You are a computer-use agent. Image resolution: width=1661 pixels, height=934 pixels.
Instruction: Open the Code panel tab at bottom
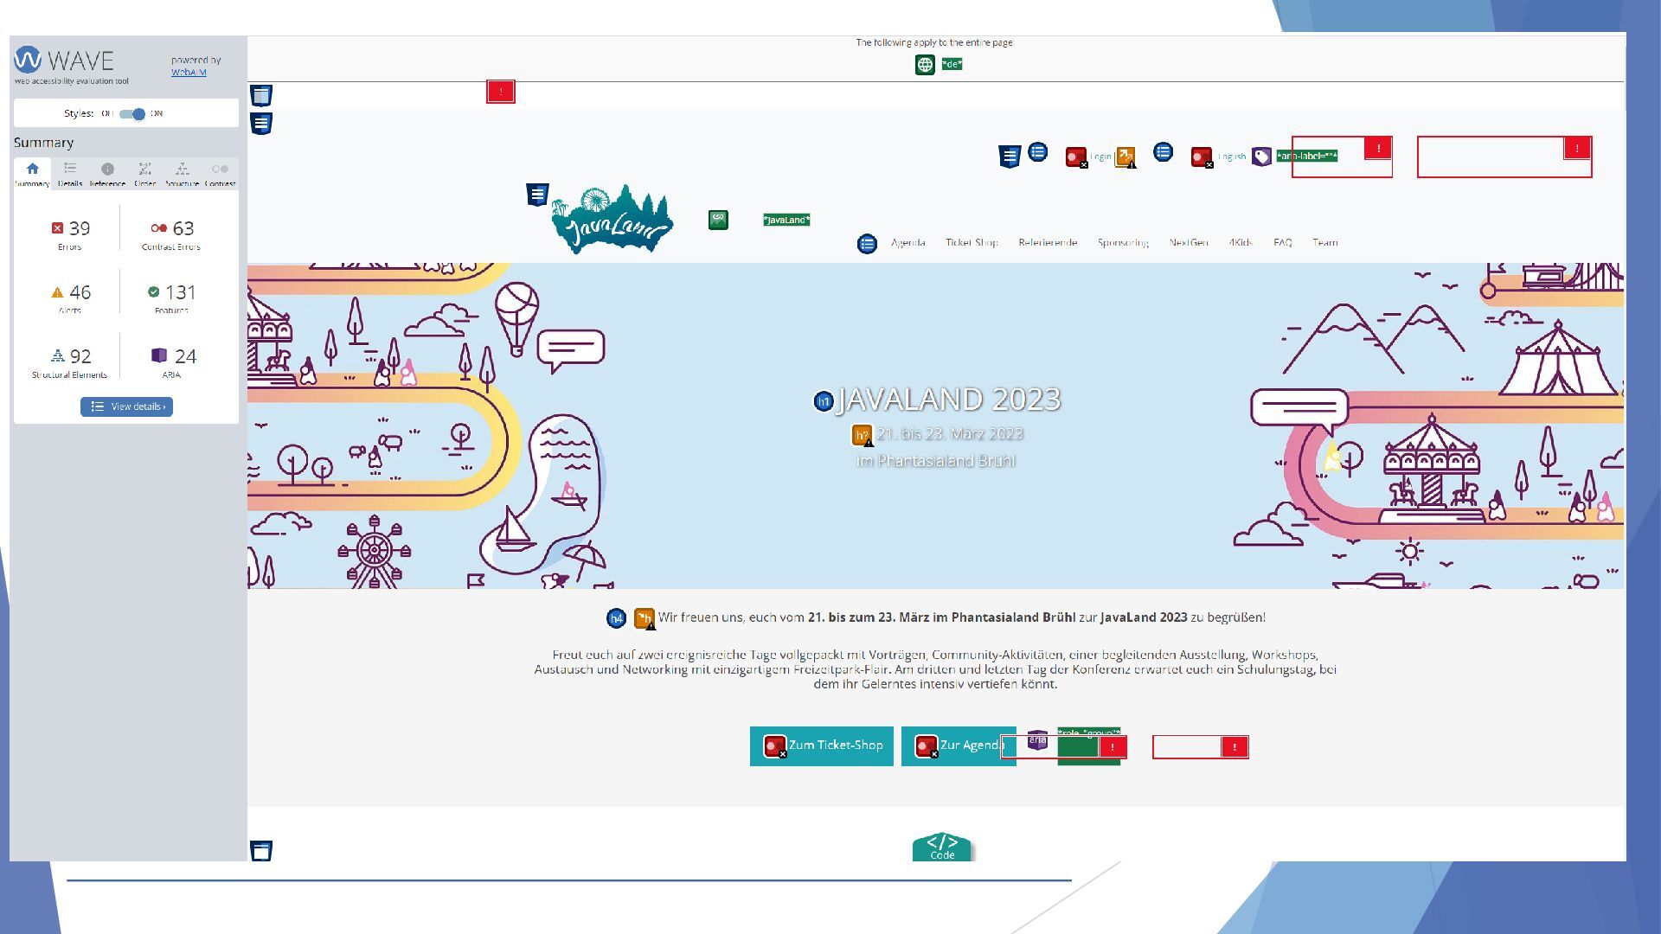pyautogui.click(x=942, y=847)
